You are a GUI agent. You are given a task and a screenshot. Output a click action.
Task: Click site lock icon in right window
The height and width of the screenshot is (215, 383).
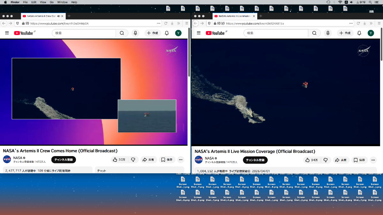point(215,23)
